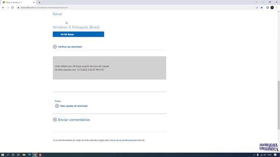Click the taskbar clock
The height and width of the screenshot is (157, 280).
tap(269, 155)
